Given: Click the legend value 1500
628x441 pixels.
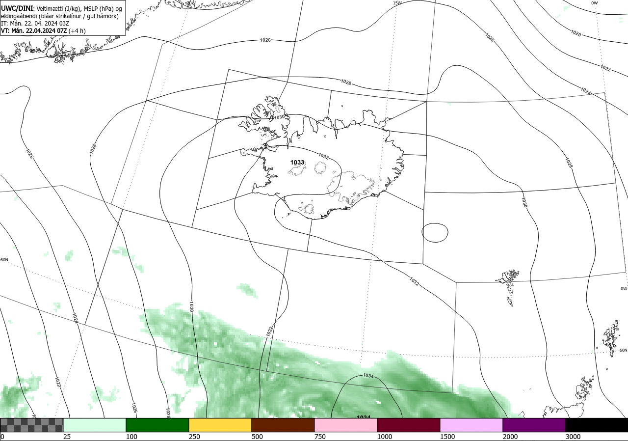Looking at the screenshot, I should click(x=447, y=437).
